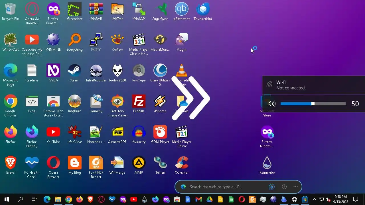Click the PuTTY desktop icon
365x205 pixels.
[96, 43]
